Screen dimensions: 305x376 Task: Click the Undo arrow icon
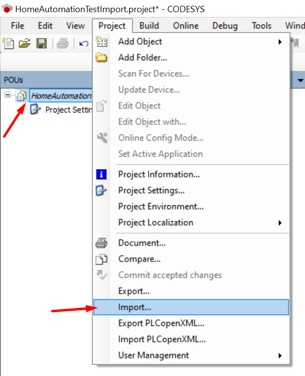point(84,44)
